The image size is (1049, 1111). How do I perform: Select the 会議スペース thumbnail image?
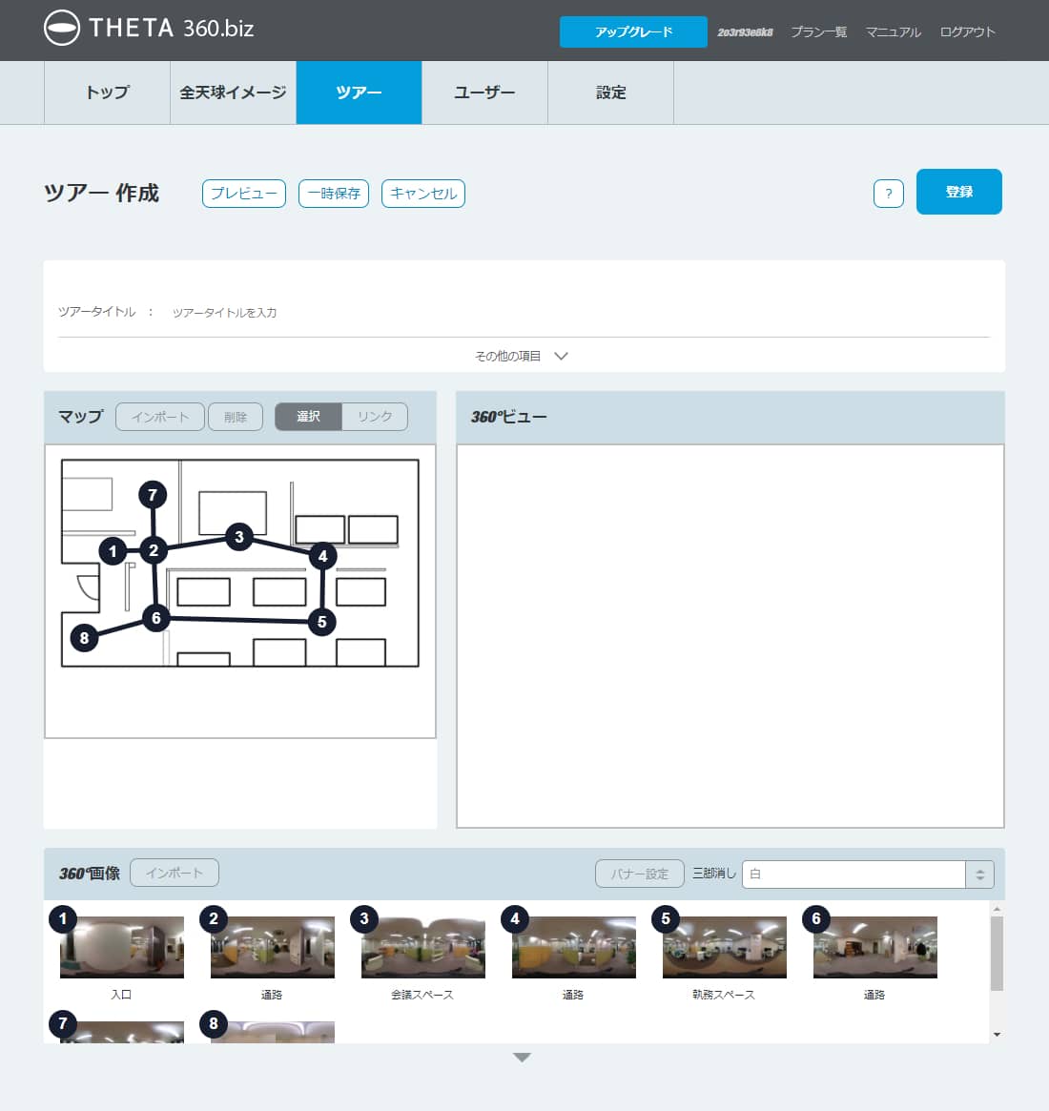click(x=422, y=947)
